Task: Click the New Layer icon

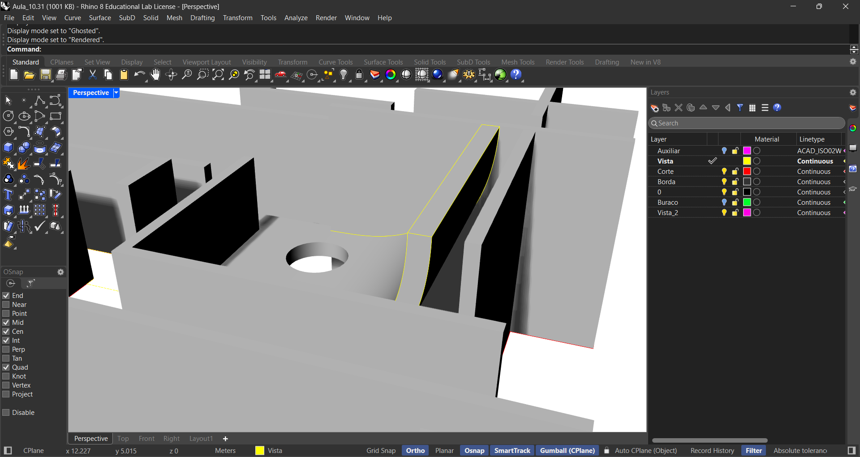Action: tap(654, 108)
